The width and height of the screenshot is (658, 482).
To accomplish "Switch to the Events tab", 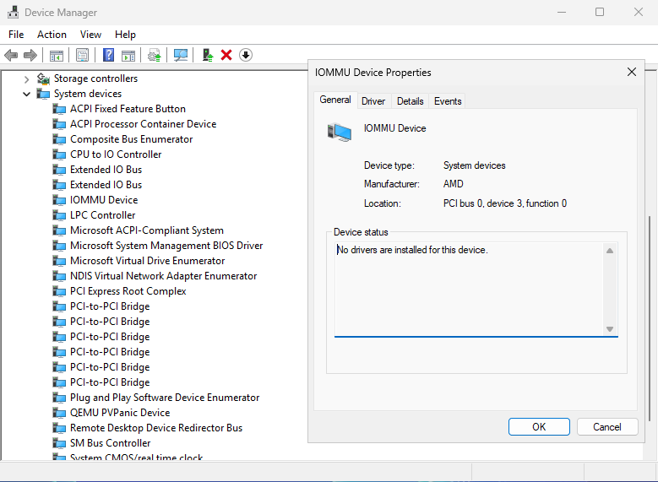I will tap(448, 101).
